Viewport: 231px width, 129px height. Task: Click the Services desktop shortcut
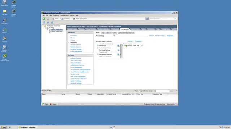[x=4, y=39]
